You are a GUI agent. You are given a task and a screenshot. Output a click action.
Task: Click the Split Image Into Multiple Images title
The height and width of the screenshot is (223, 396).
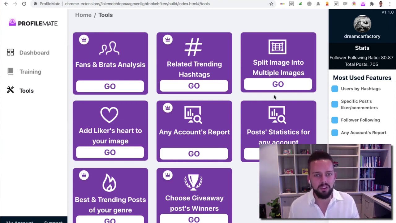[278, 68]
